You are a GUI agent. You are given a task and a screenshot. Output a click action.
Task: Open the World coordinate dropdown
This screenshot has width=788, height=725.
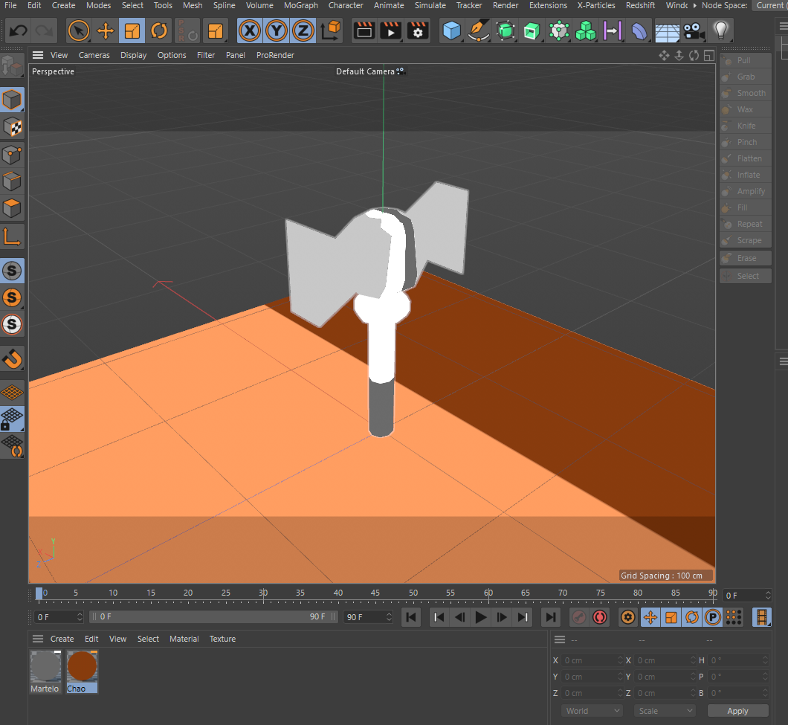click(x=592, y=711)
